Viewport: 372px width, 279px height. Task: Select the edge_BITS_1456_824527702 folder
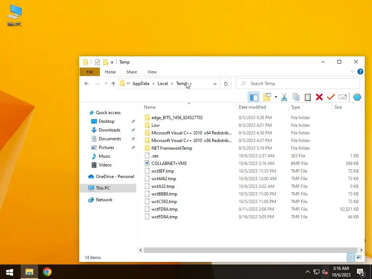click(177, 118)
